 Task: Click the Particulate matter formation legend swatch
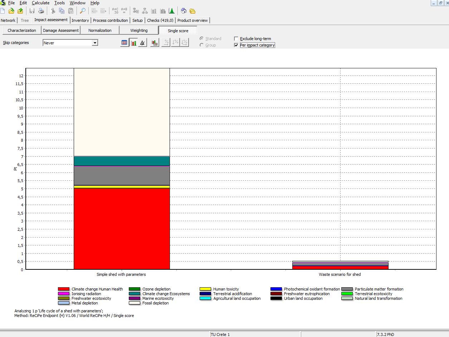[347, 289]
